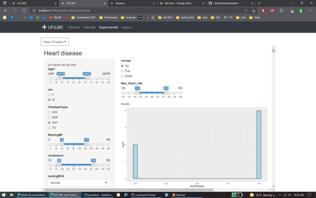The width and height of the screenshot is (316, 198).
Task: Select stslope Up option
Action: coord(122,66)
